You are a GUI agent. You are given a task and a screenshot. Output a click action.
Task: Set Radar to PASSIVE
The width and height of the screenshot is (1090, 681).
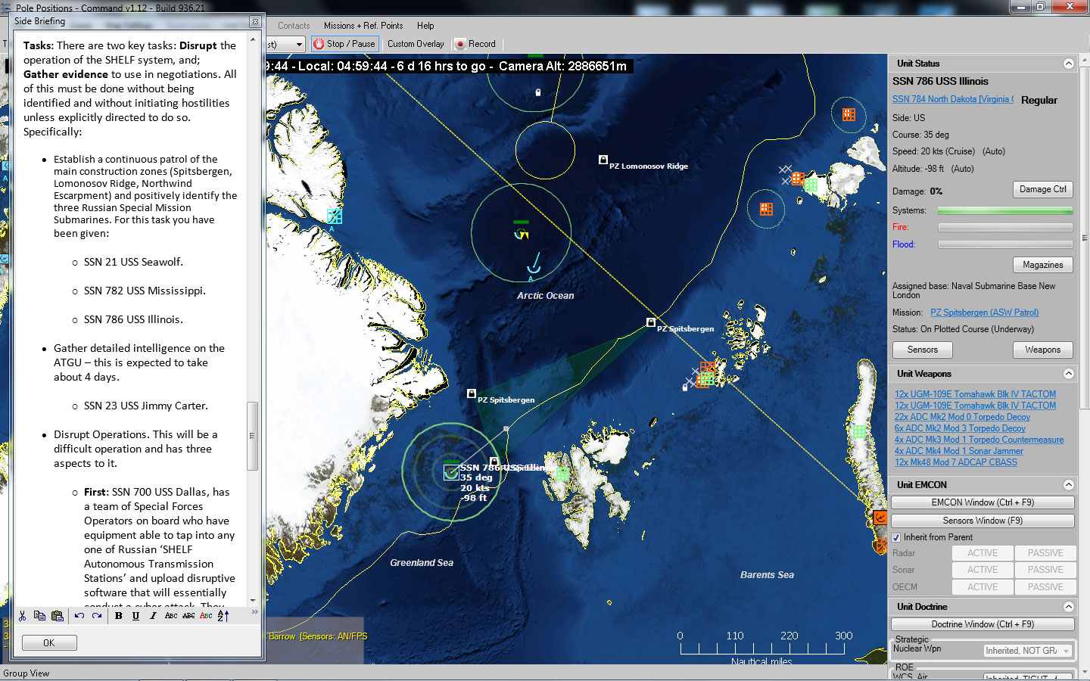click(x=1045, y=553)
